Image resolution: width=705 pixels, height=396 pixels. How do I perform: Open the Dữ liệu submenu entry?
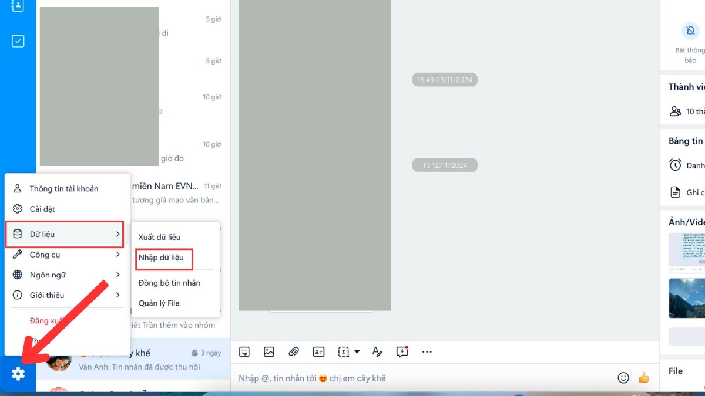click(x=65, y=234)
